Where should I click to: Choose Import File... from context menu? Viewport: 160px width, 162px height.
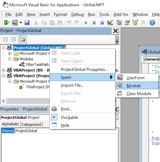point(82,85)
